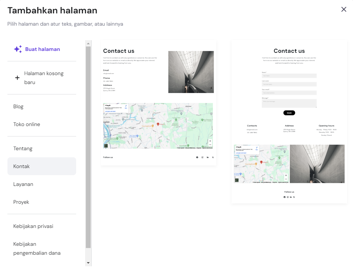Select the Toko online category
The image size is (353, 267).
tap(26, 124)
